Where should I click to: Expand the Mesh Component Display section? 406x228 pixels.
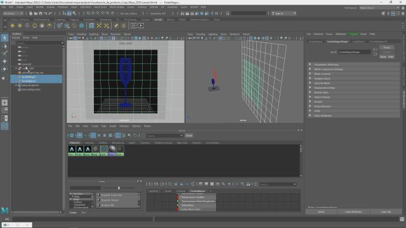353,69
